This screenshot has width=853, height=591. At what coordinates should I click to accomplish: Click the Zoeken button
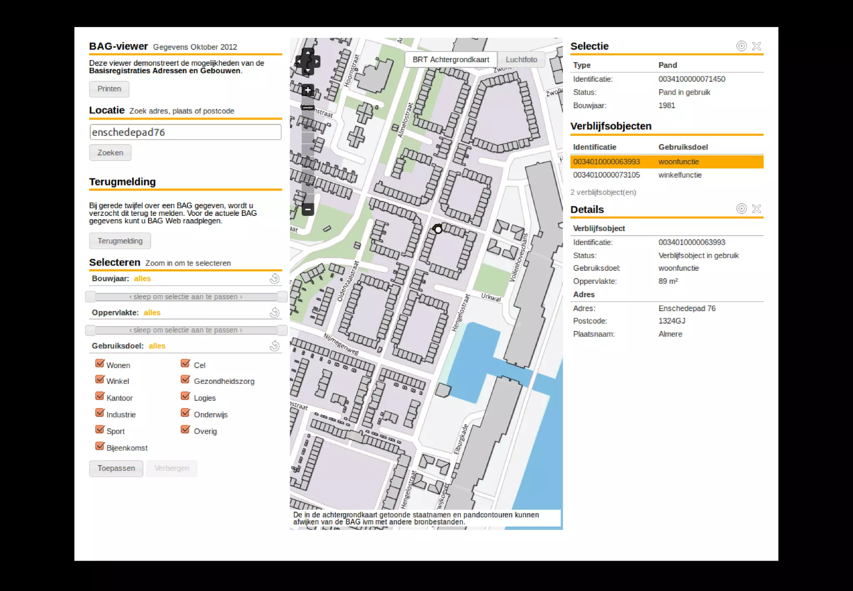click(x=110, y=153)
